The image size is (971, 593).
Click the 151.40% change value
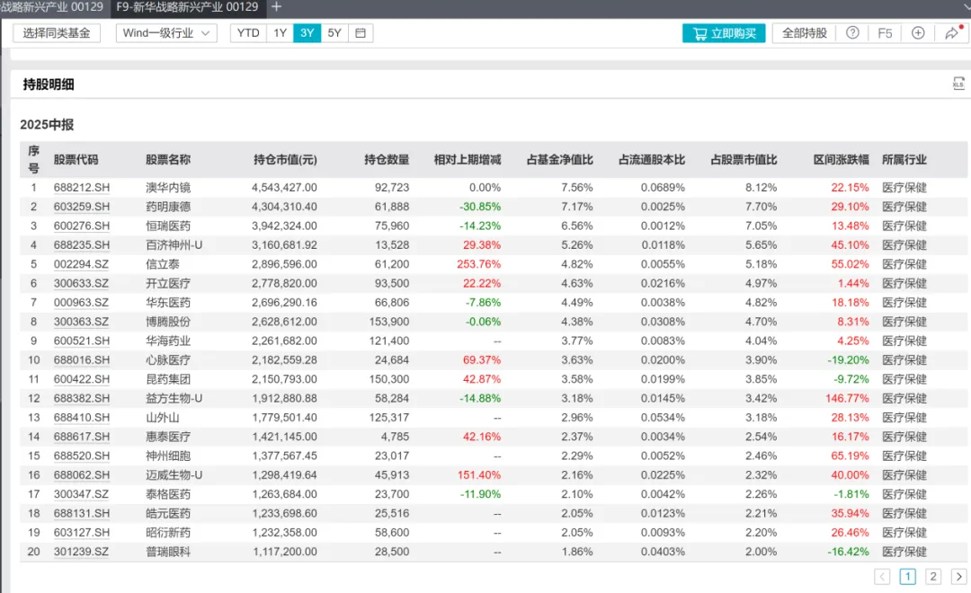tap(478, 475)
